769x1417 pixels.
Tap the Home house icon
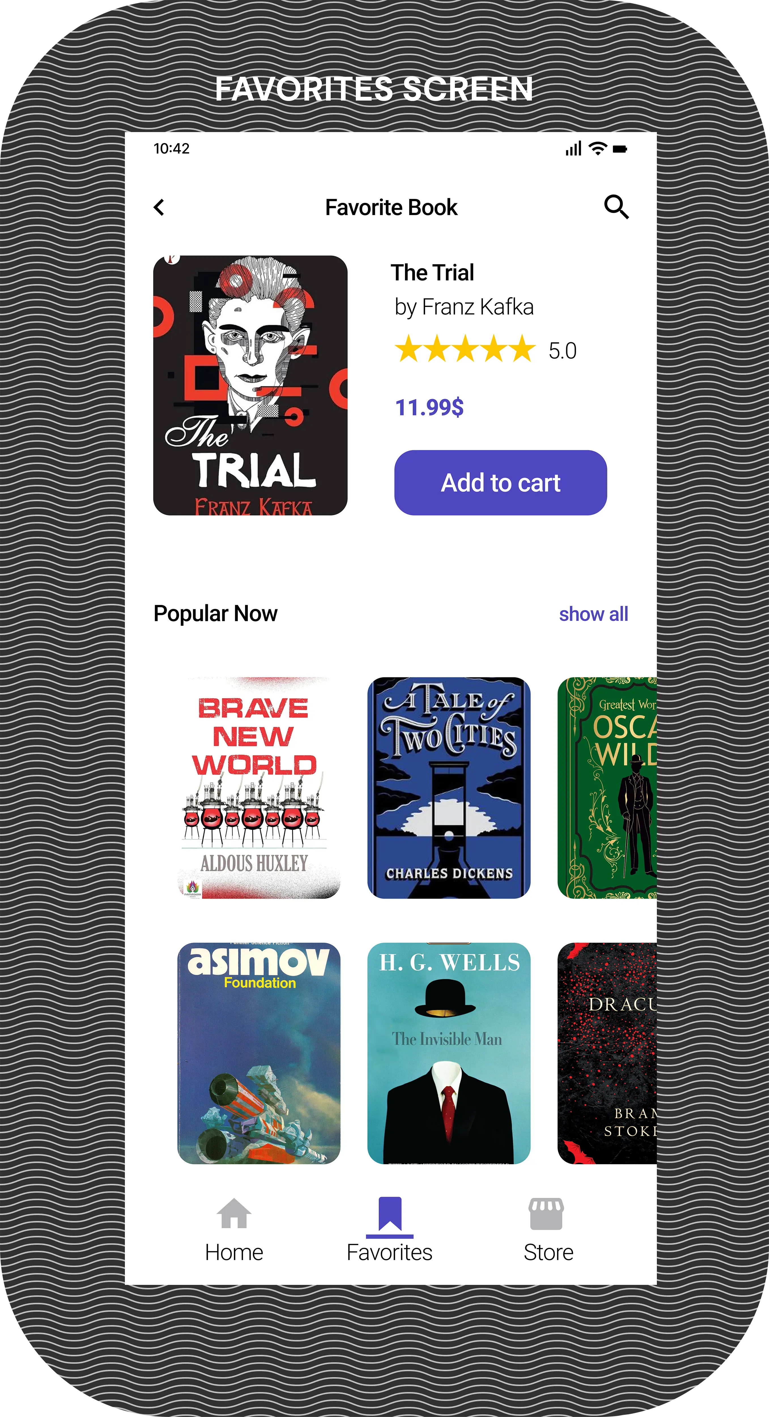[234, 1213]
